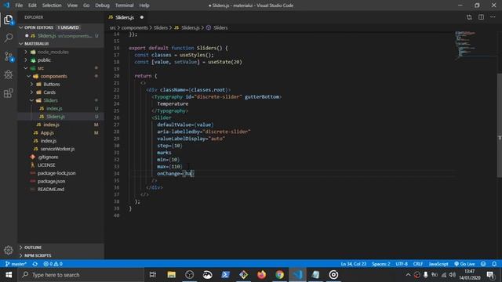Open the .gitignore file
Image resolution: width=502 pixels, height=282 pixels.
click(48, 157)
